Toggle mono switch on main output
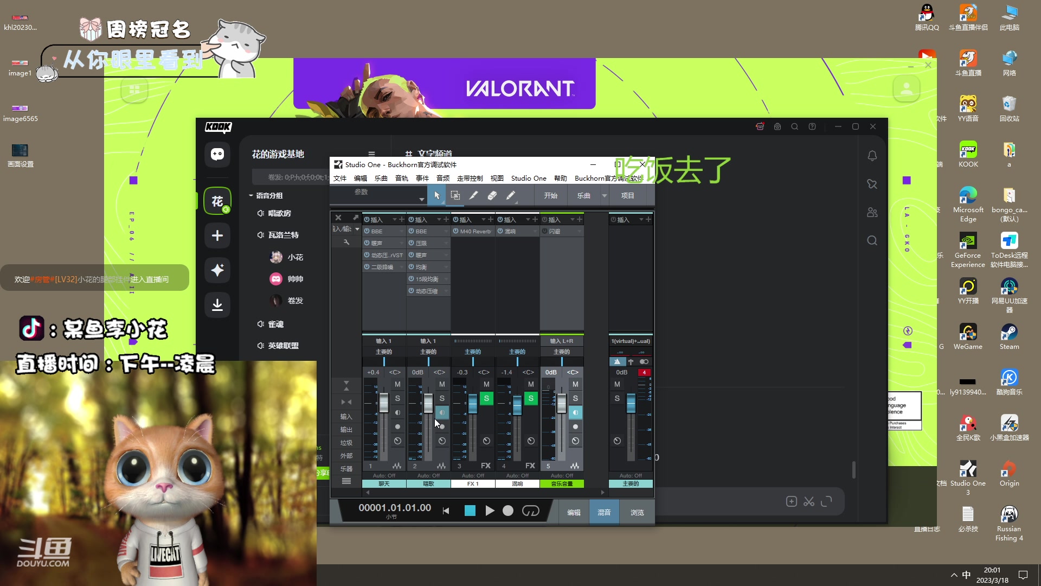This screenshot has width=1041, height=586. [x=644, y=362]
